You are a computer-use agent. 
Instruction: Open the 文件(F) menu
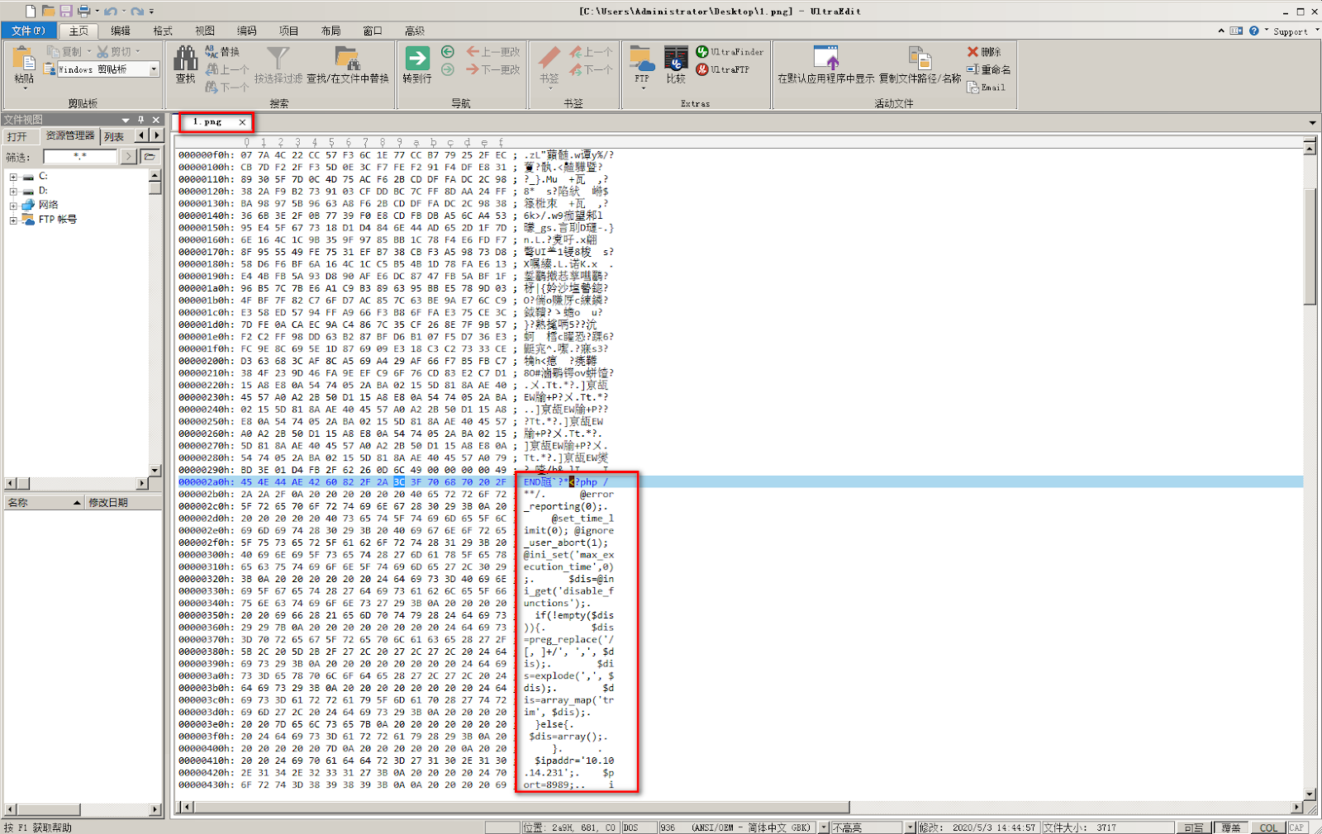pos(28,31)
